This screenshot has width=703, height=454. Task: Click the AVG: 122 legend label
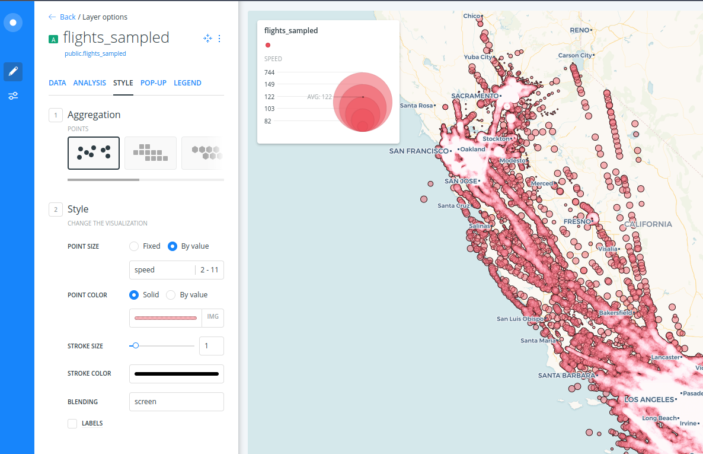coord(319,97)
